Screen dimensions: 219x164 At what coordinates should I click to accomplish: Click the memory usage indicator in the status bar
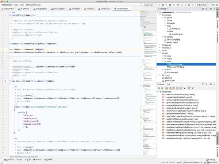click(212, 163)
